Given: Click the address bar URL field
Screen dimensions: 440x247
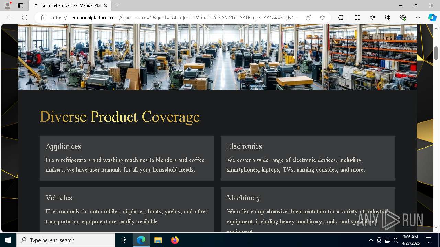Looking at the screenshot, I should 175,17.
